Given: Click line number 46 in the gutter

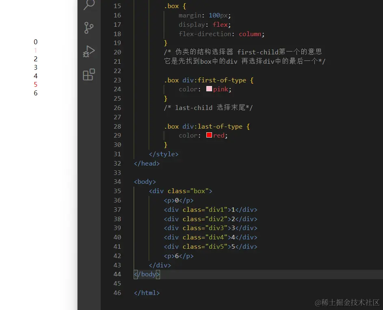Looking at the screenshot, I should click(x=117, y=293).
